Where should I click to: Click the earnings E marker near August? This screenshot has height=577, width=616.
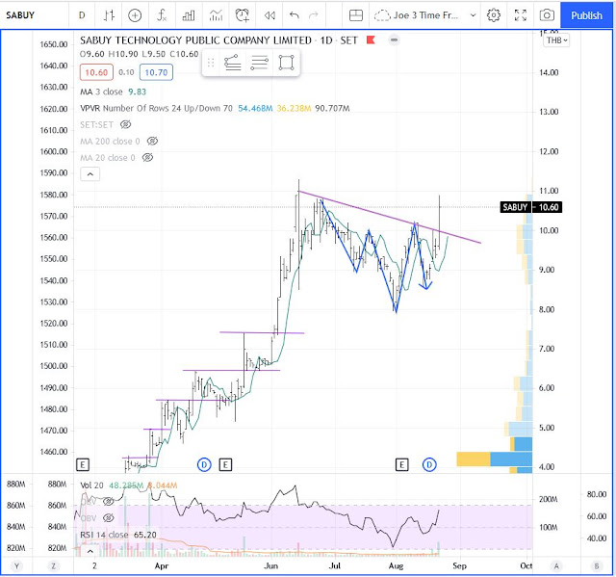pos(401,465)
